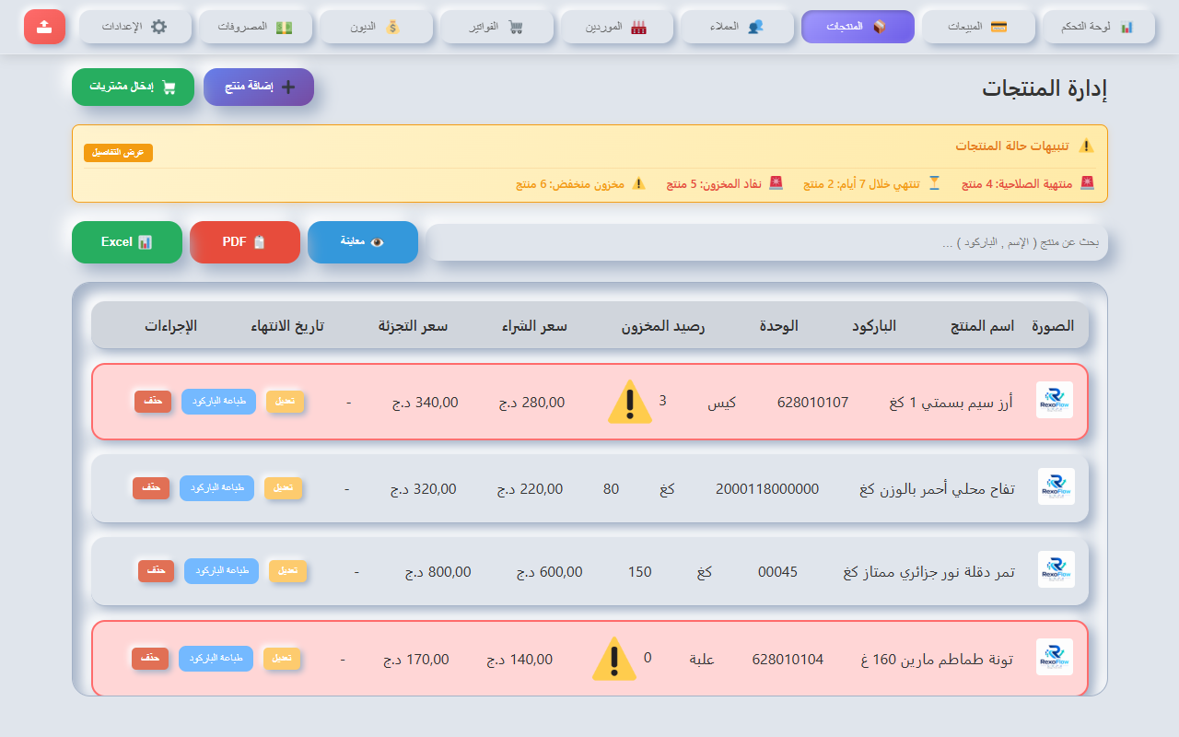This screenshot has height=737, width=1179.
Task: Edit the تمر دقلة نور product
Action: pyautogui.click(x=288, y=571)
